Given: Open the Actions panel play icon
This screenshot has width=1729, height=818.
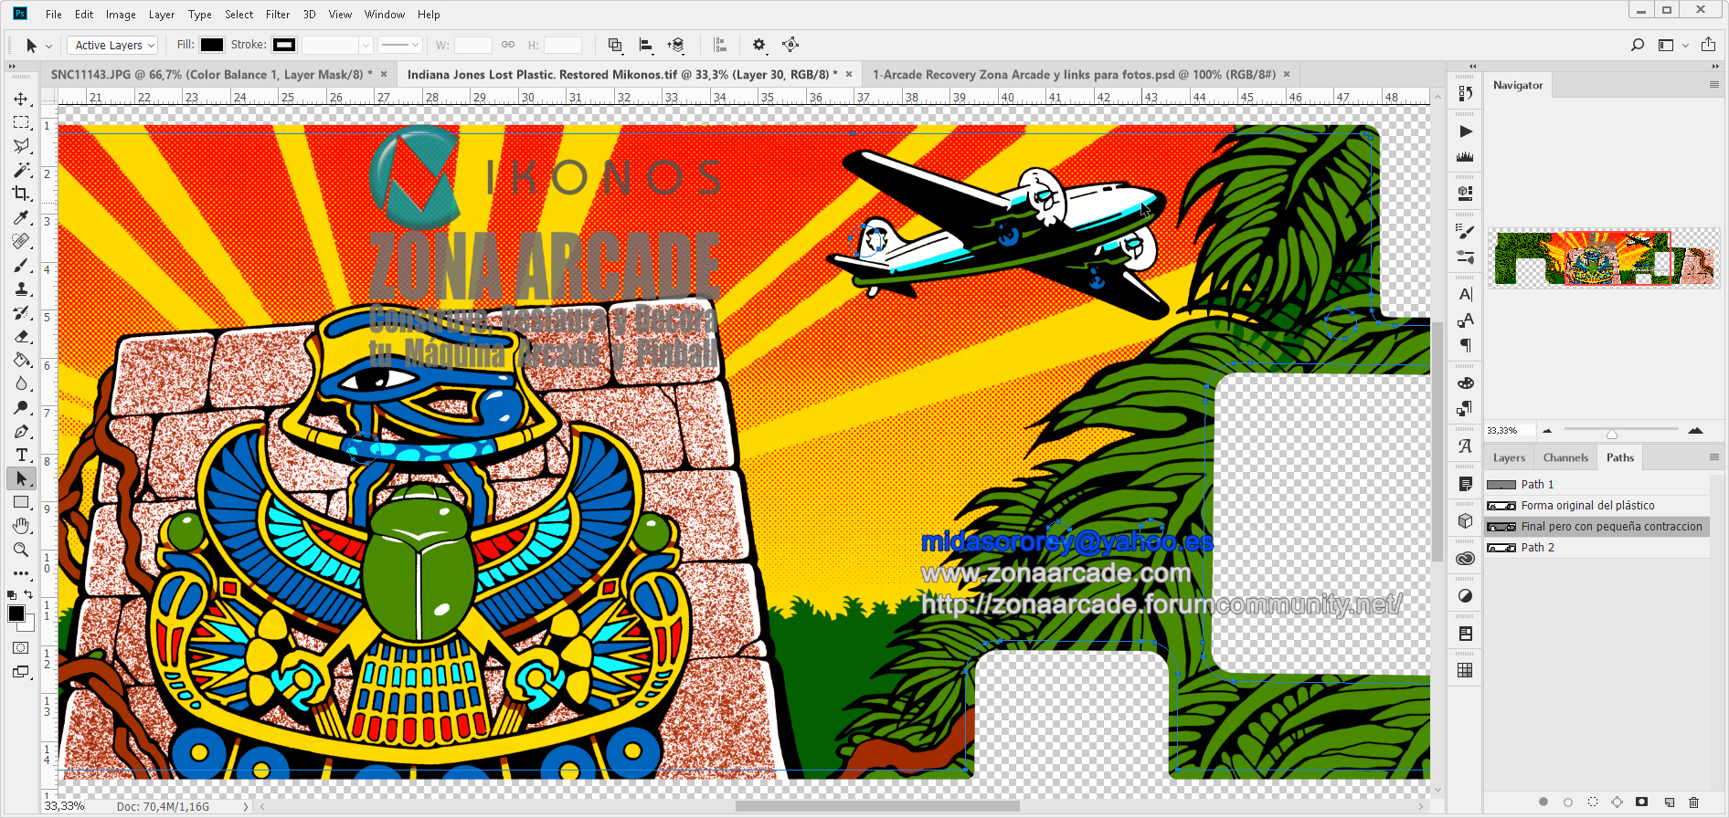Looking at the screenshot, I should 1465,131.
